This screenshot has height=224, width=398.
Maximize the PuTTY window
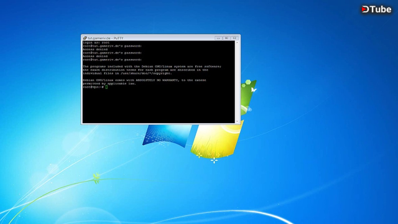pyautogui.click(x=226, y=38)
